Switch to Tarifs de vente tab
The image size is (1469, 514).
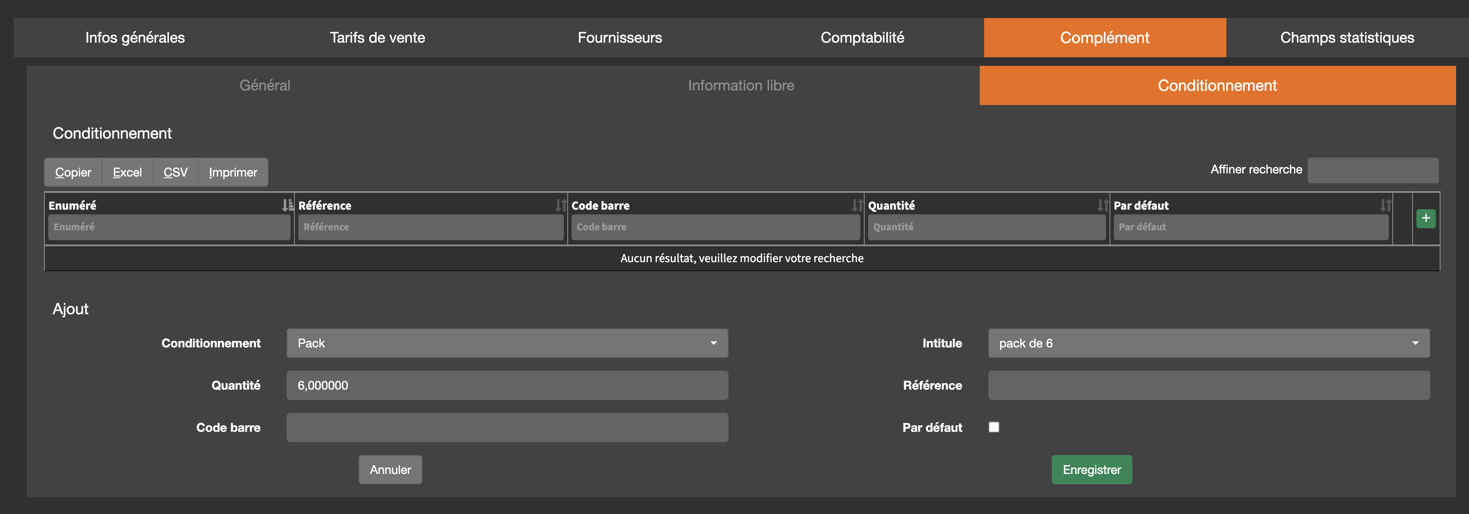pyautogui.click(x=377, y=37)
